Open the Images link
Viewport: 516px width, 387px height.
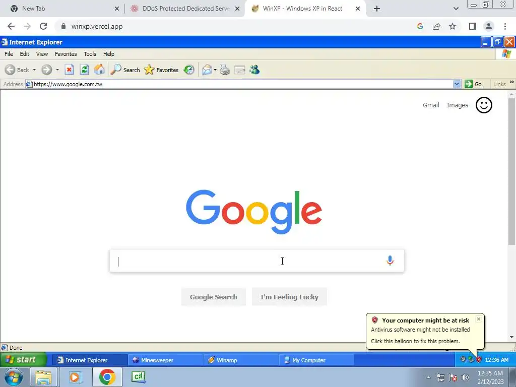tap(458, 105)
